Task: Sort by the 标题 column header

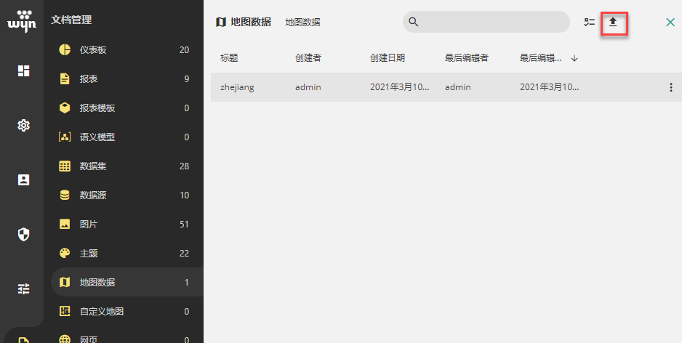Action: pyautogui.click(x=229, y=58)
